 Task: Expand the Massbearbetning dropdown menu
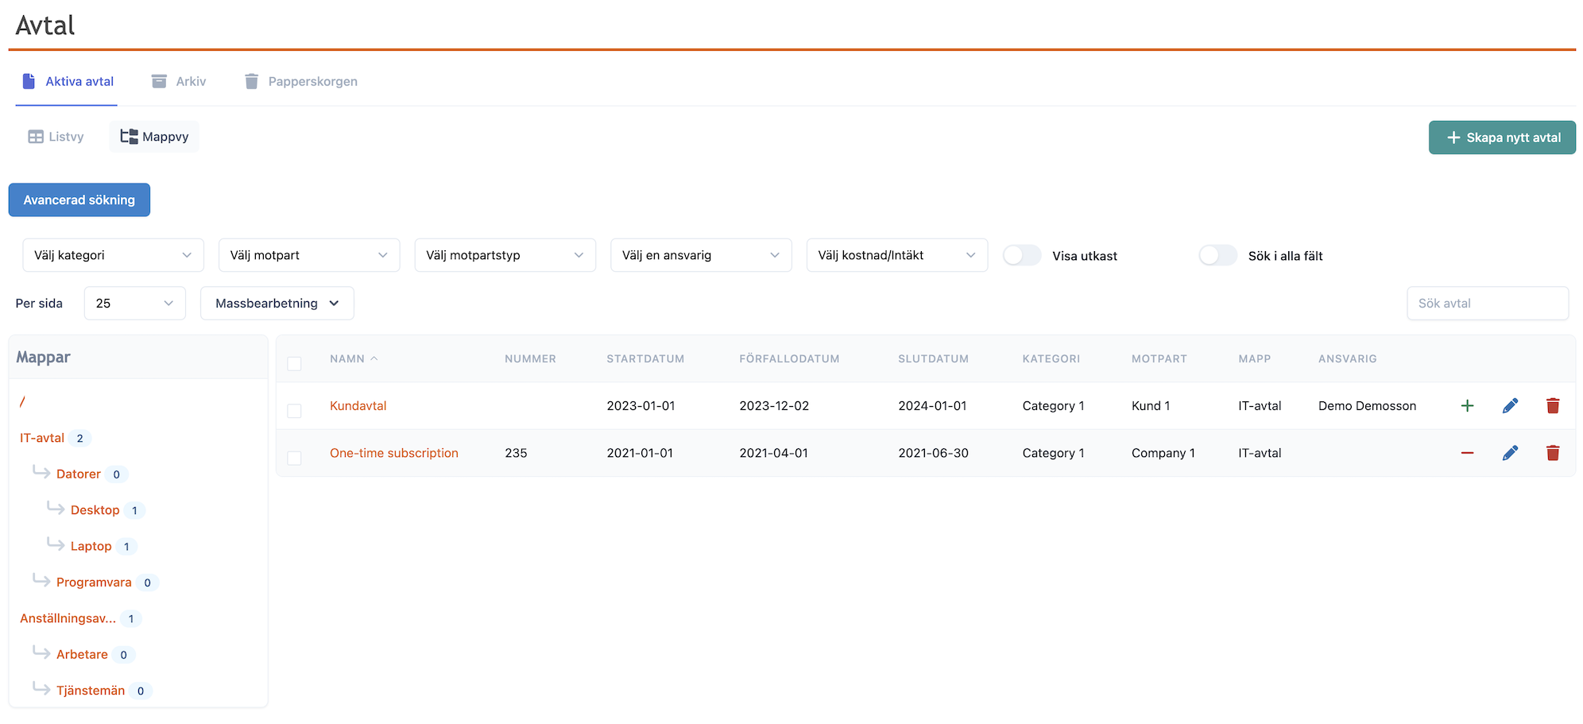(277, 304)
